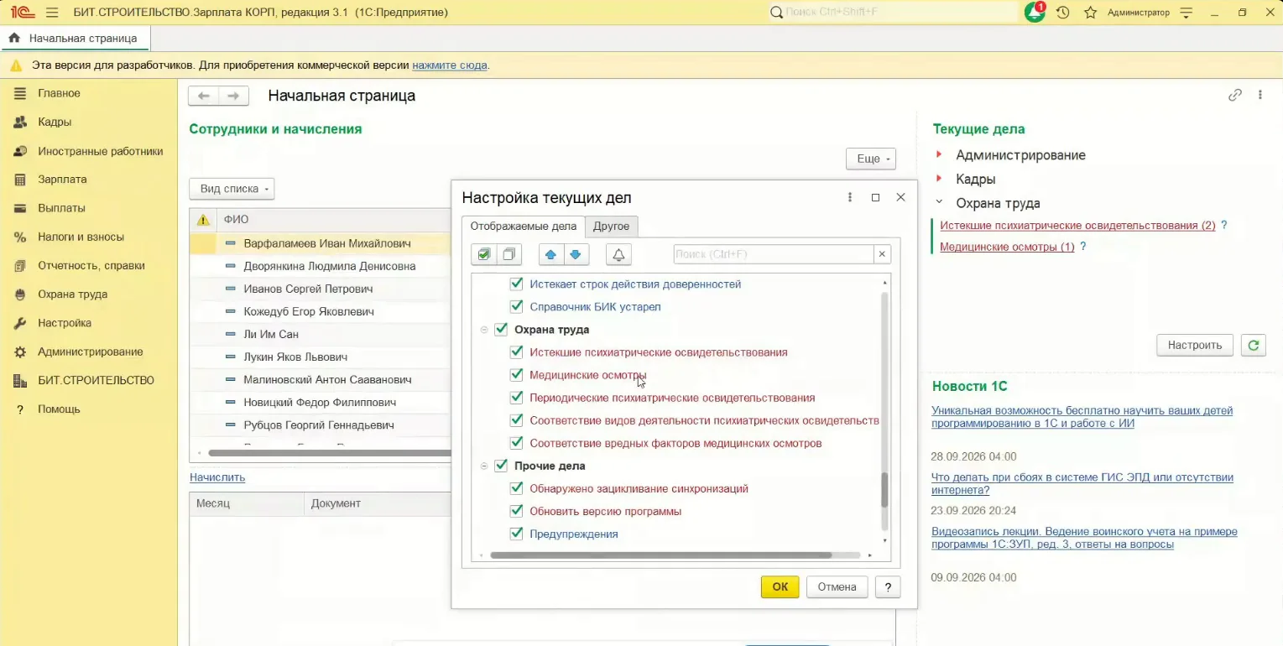Switch to Другое tab

(611, 227)
